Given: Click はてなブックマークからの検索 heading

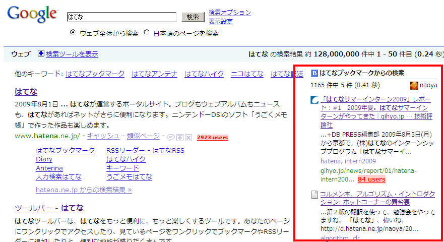Looking at the screenshot, I should (x=362, y=73).
